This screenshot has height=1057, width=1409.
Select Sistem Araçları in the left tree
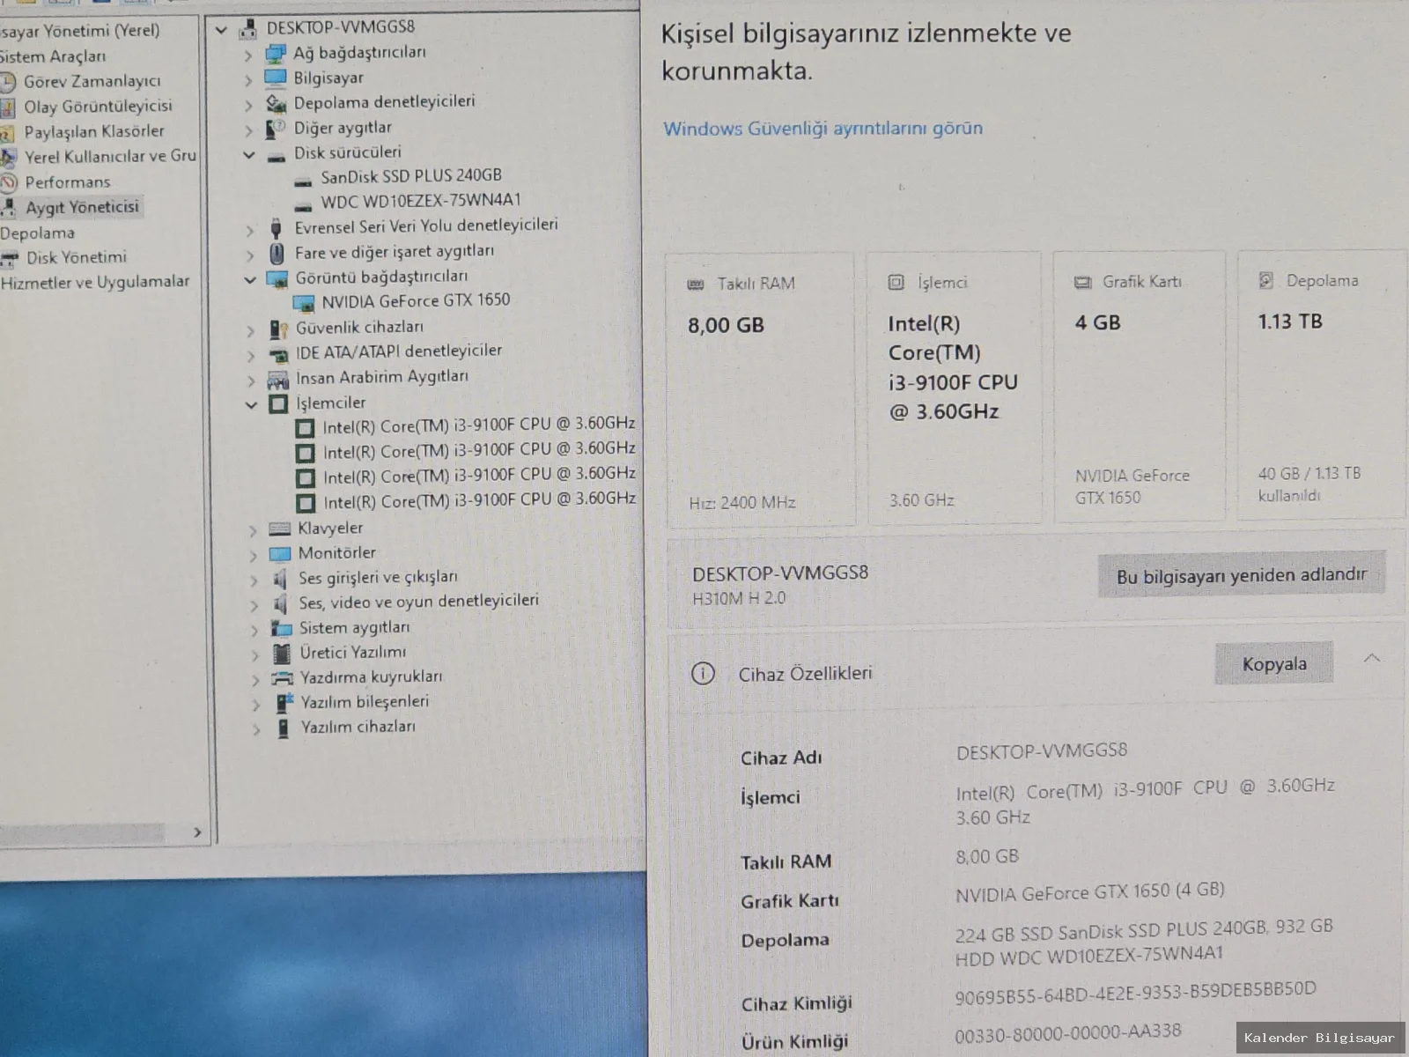(x=53, y=56)
